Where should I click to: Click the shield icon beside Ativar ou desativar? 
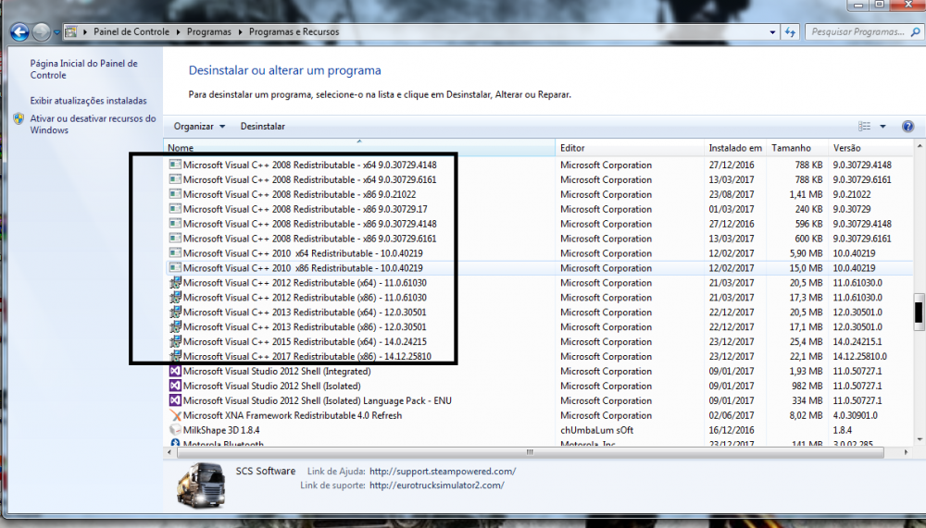pos(19,118)
